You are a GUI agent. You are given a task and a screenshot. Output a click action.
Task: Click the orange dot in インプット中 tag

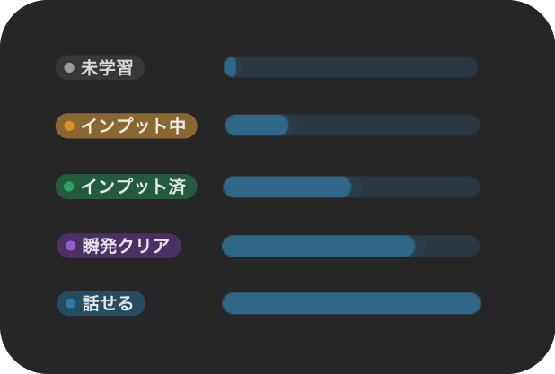69,126
